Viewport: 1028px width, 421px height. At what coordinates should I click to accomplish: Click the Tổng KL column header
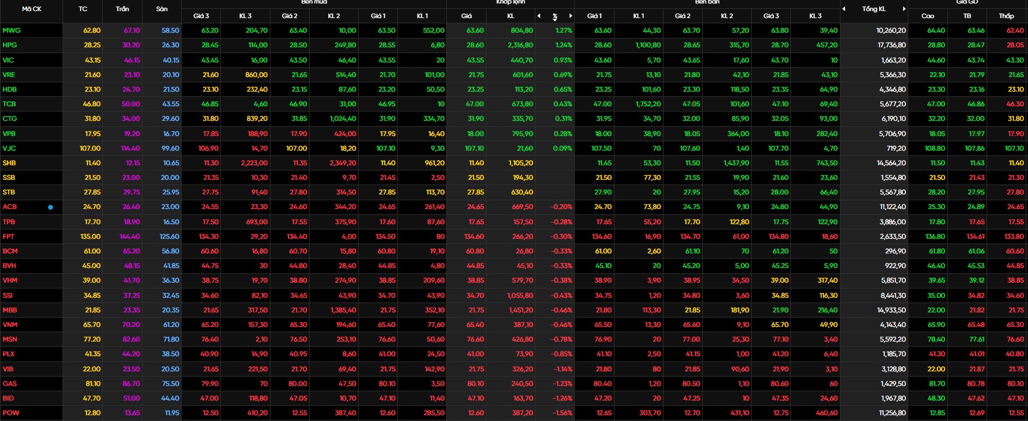coord(874,9)
